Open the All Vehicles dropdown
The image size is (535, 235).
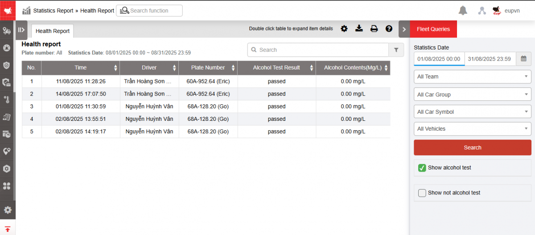[x=472, y=129]
